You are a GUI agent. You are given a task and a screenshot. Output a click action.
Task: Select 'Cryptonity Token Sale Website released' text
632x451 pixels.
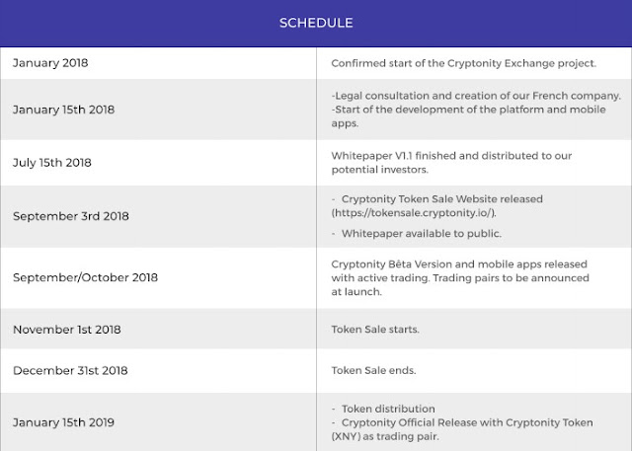(x=441, y=199)
